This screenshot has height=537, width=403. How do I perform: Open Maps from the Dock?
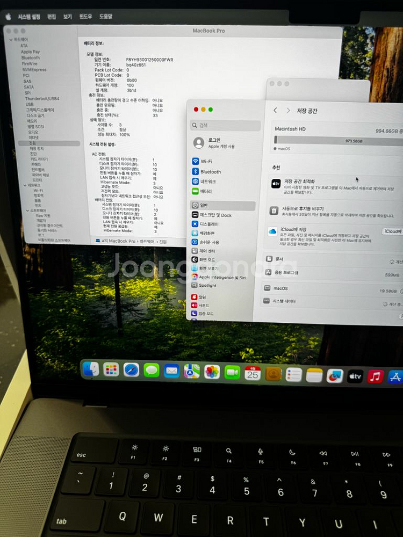click(192, 371)
